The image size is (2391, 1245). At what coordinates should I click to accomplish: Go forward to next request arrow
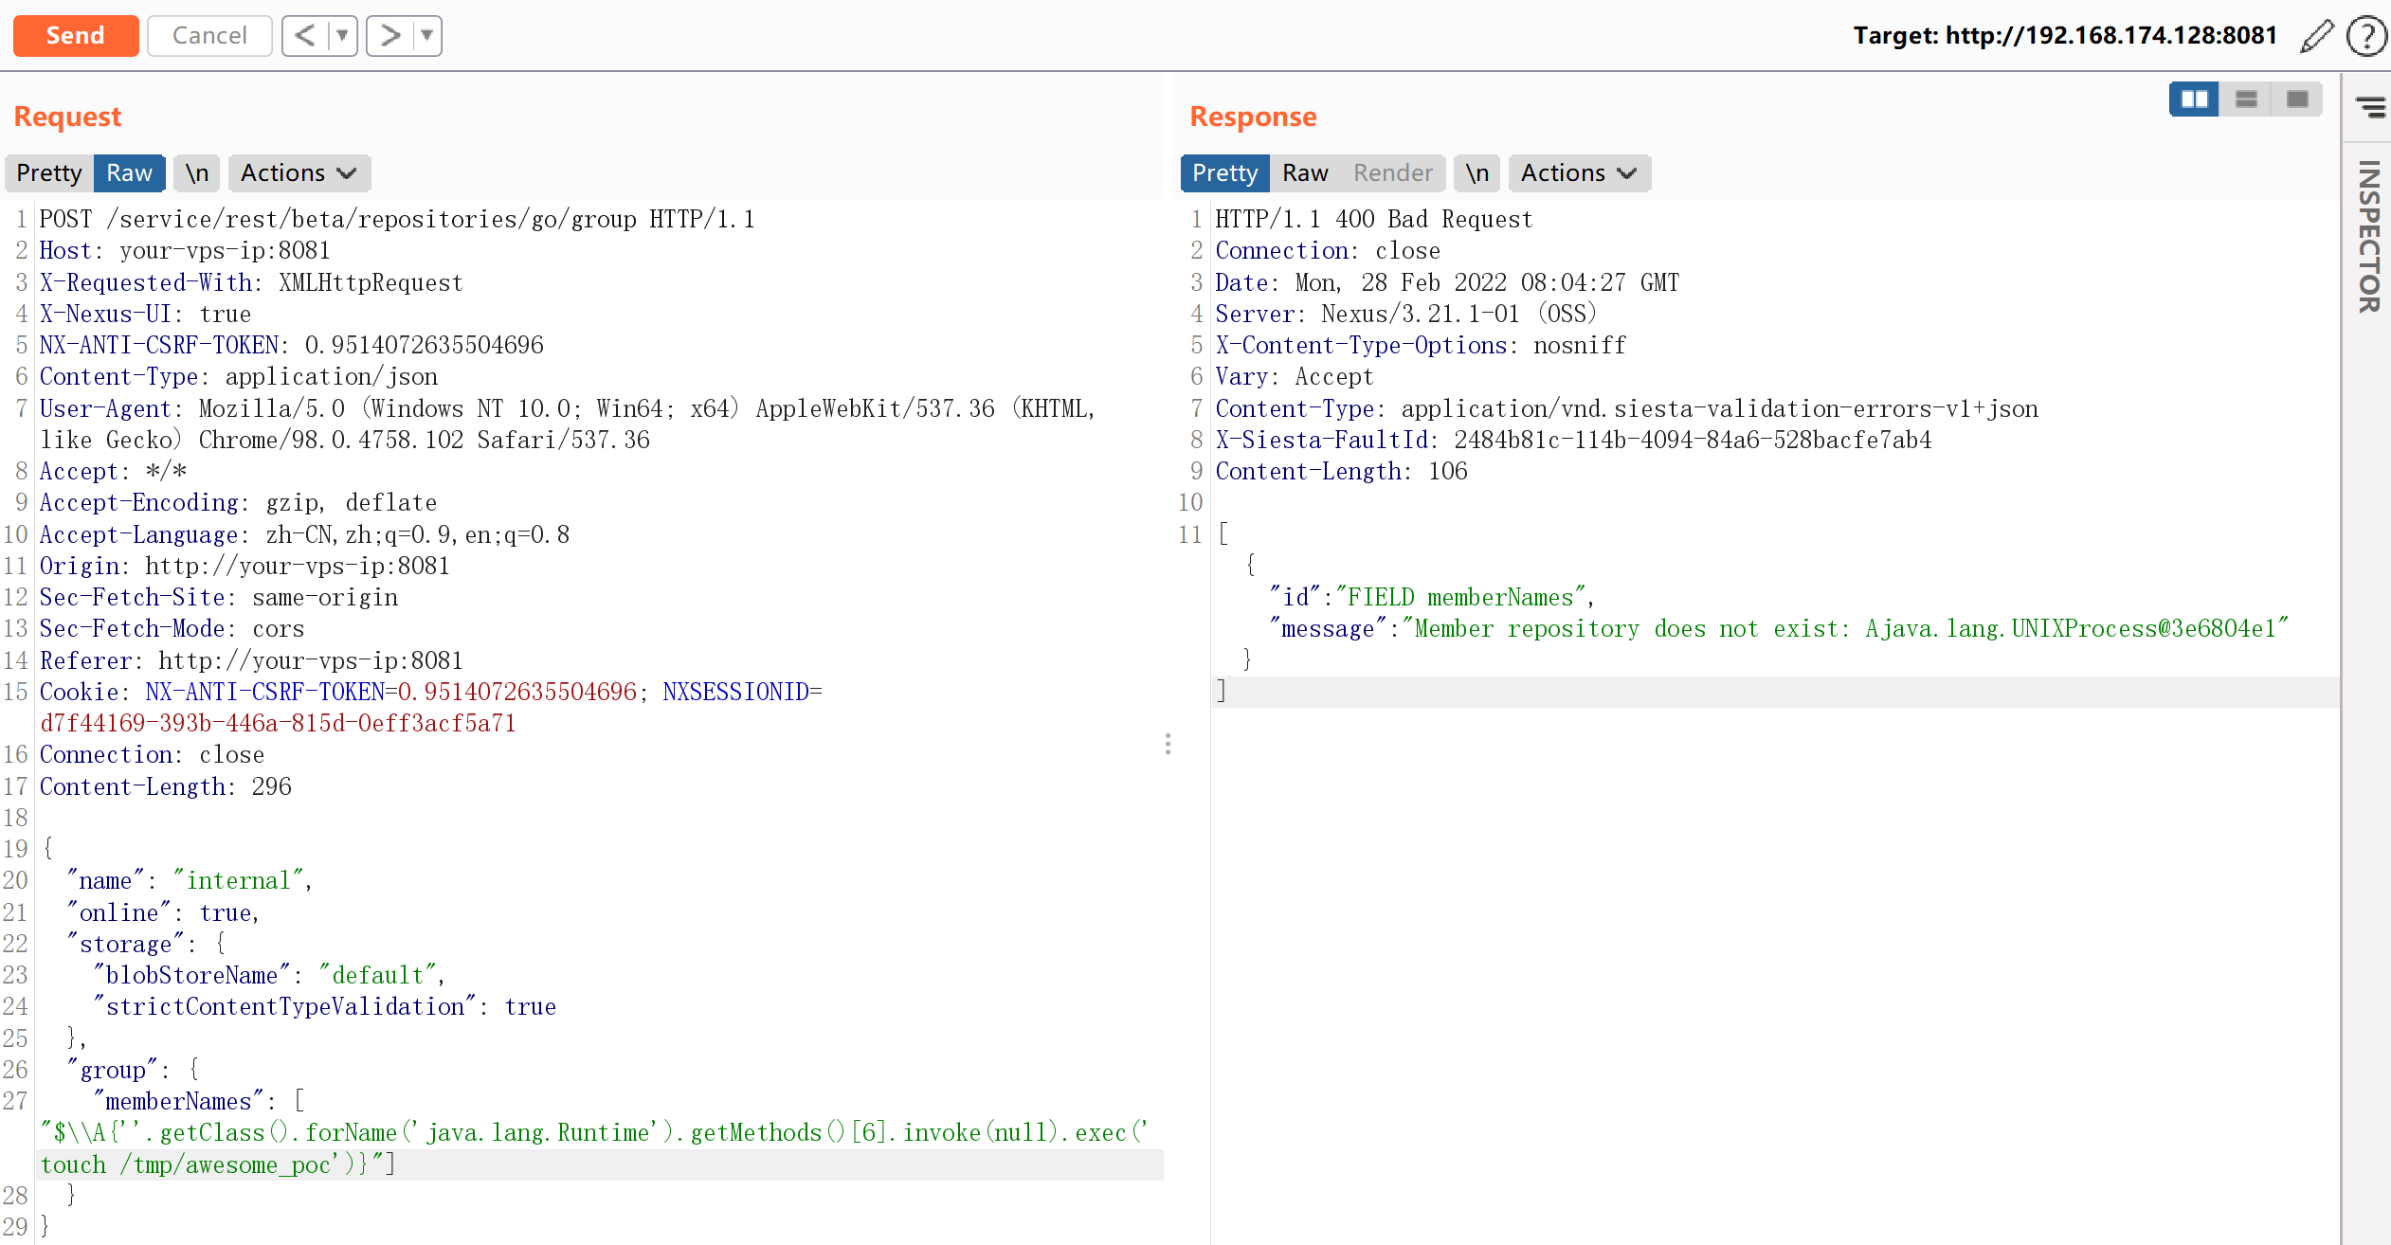pyautogui.click(x=390, y=36)
